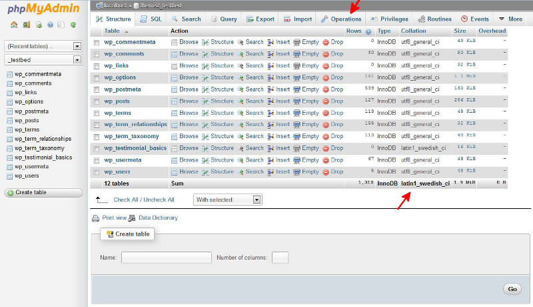Switch to the Events tab
Image resolution: width=533 pixels, height=307 pixels.
click(475, 19)
